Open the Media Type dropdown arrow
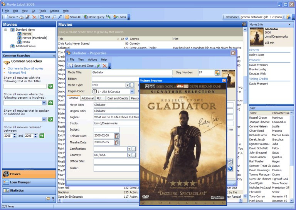The width and height of the screenshot is (296, 210). point(128,85)
